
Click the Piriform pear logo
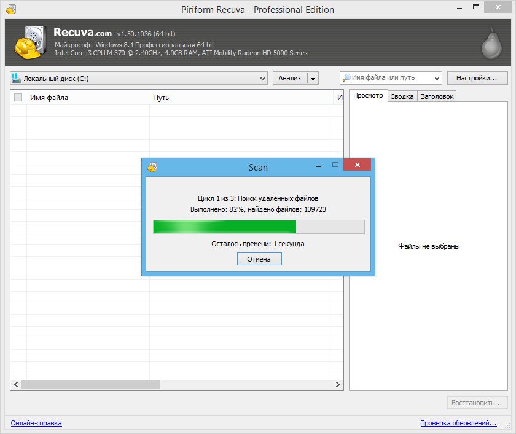pyautogui.click(x=491, y=44)
